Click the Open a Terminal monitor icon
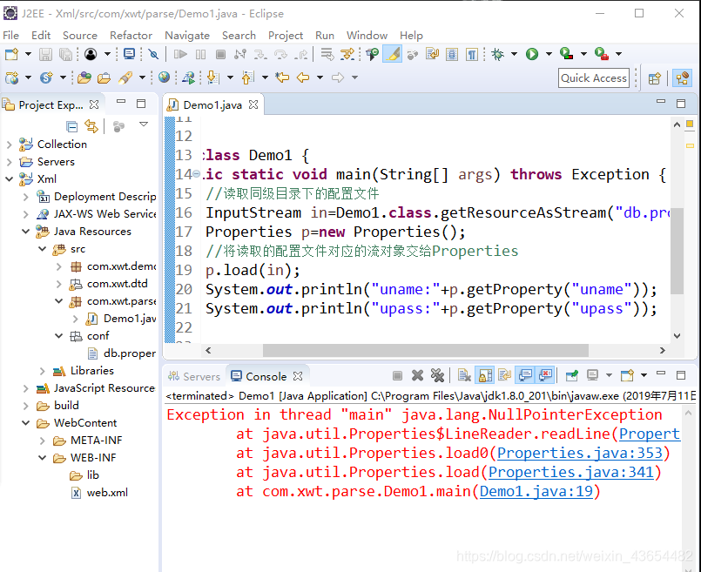The image size is (701, 572). point(129,54)
